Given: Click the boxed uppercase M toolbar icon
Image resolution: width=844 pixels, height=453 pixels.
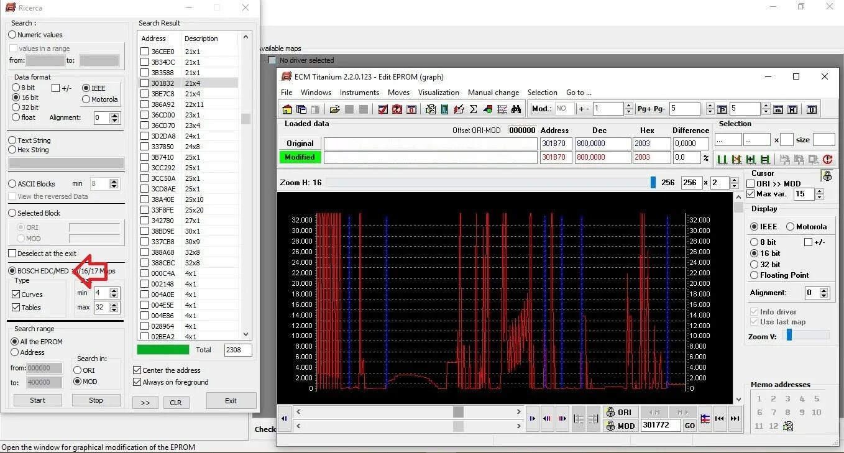Looking at the screenshot, I should tap(792, 109).
